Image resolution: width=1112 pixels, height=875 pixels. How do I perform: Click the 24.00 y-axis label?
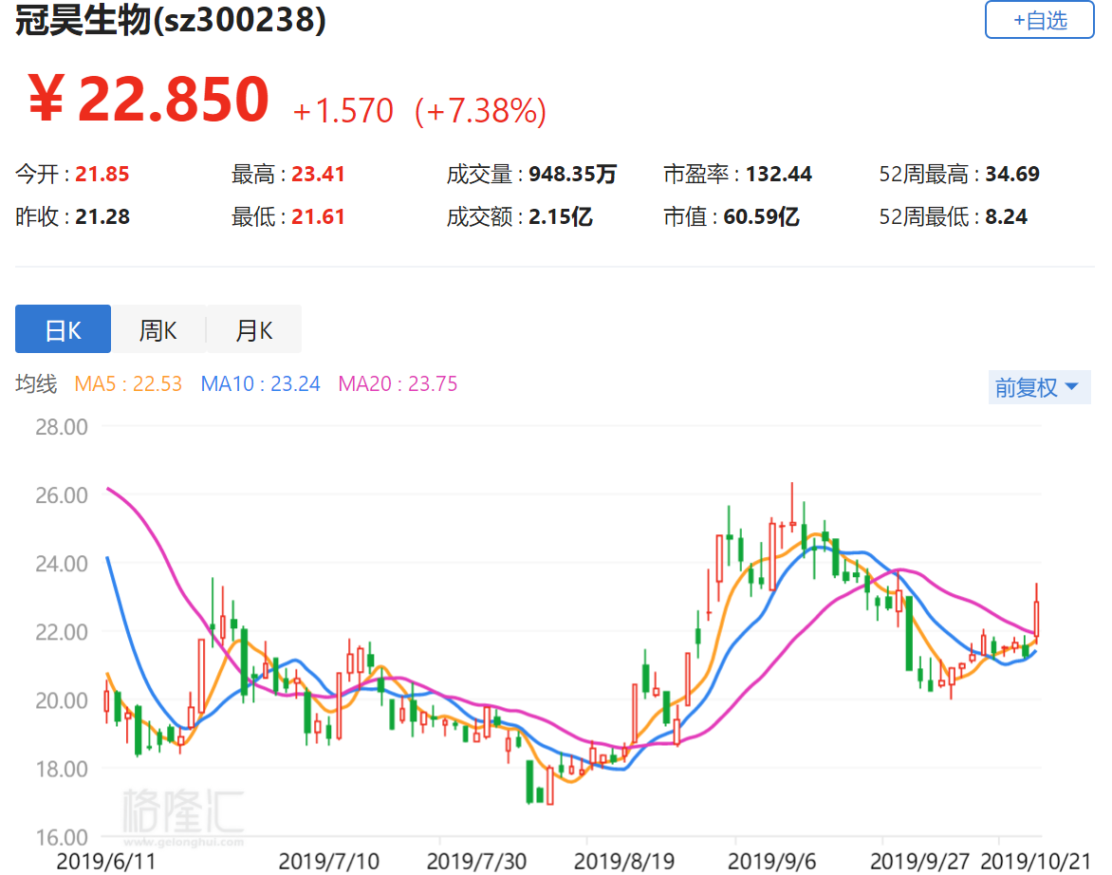pos(62,564)
